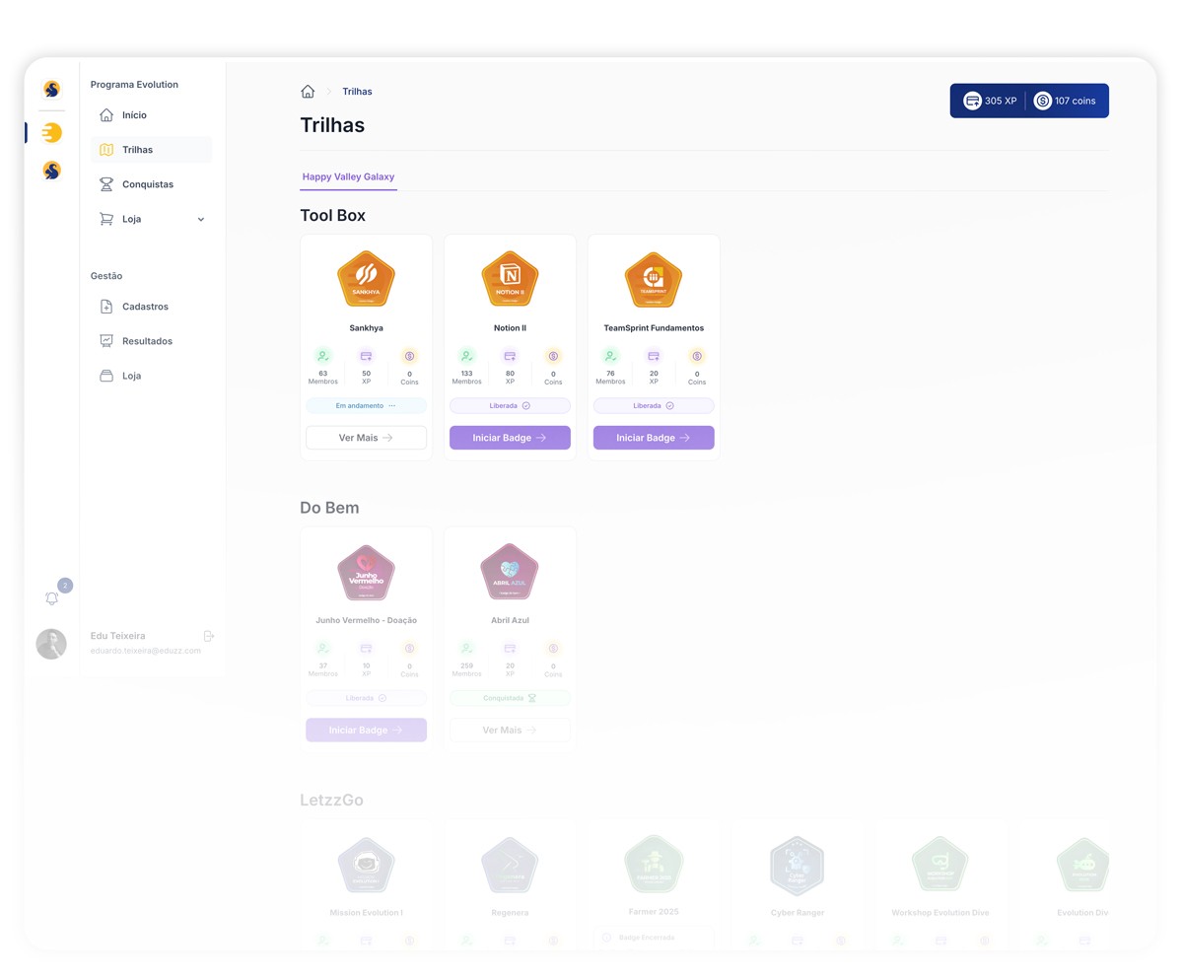Click the Trilhas breadcrumb link
The height and width of the screenshot is (978, 1183).
point(357,92)
